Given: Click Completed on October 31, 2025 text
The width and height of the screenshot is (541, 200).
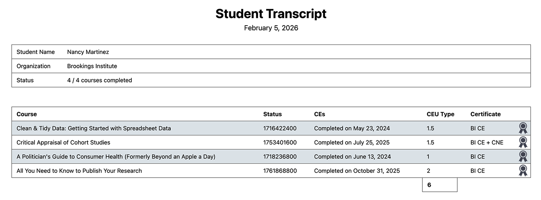Looking at the screenshot, I should 357,171.
